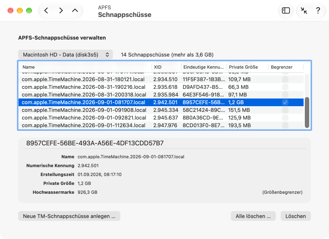Screen dimensions: 329x239
Task: Select highlighted row com.apple.TimeMachine.2026-09-01-081707.local
Action: (161, 102)
